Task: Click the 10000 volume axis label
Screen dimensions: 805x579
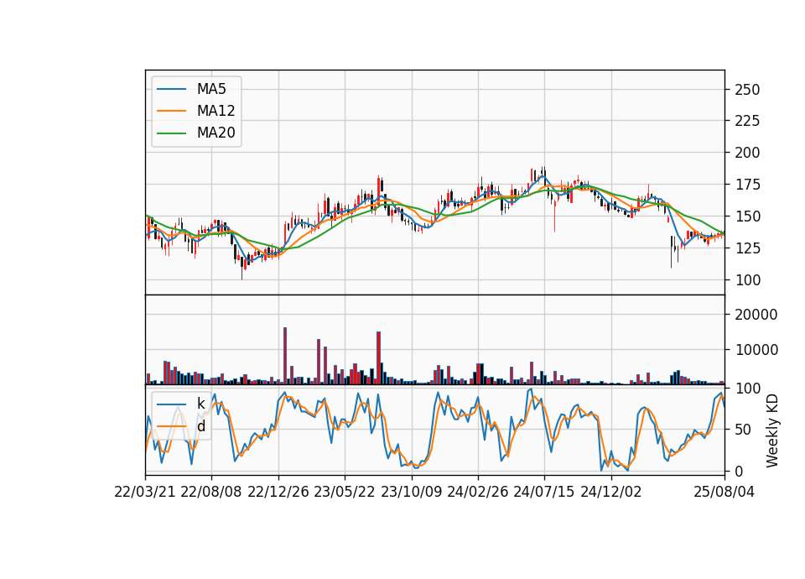Action: (x=756, y=351)
